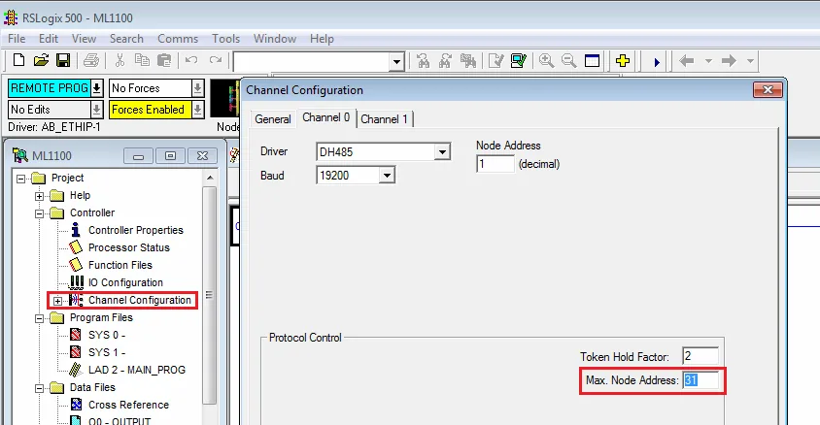Screen dimensions: 820x425
Task: Select Controller Properties in the tree
Action: [135, 230]
